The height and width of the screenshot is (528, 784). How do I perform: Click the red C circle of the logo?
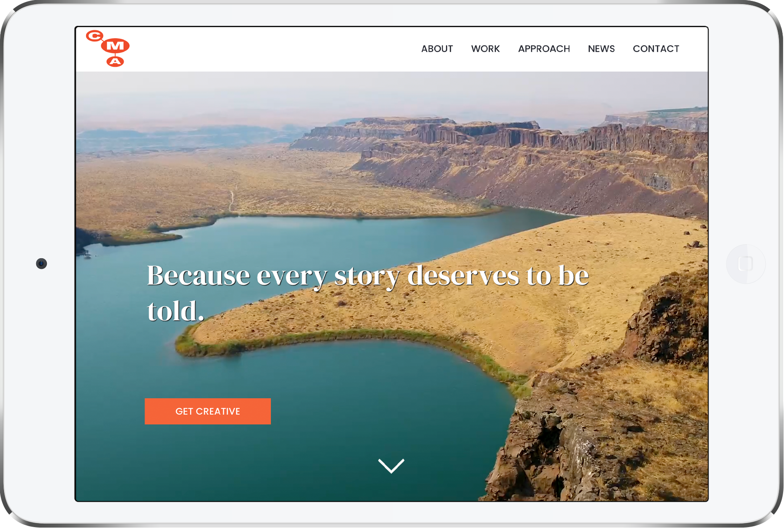(x=94, y=36)
